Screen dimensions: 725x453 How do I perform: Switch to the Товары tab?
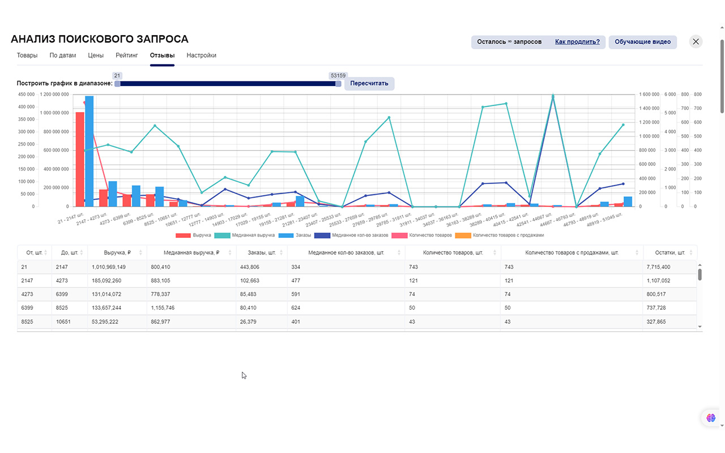[27, 55]
